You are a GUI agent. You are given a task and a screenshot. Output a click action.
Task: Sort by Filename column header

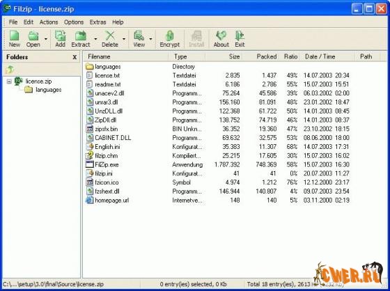pos(126,56)
